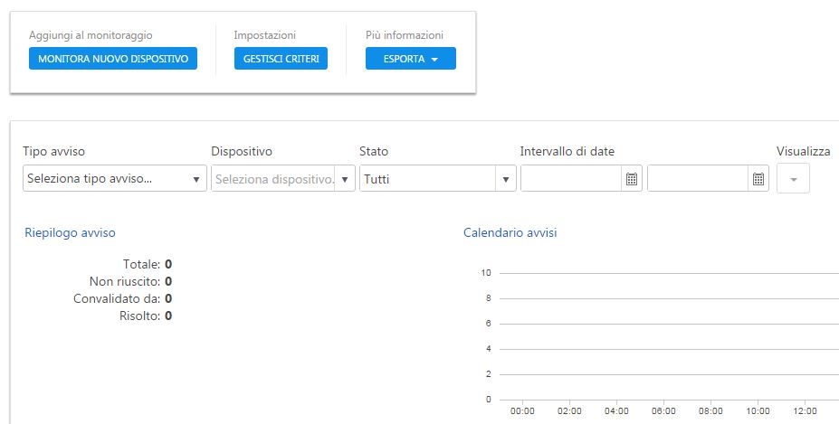Focus the 'Seleziona dispositivo' combo field

click(273, 179)
